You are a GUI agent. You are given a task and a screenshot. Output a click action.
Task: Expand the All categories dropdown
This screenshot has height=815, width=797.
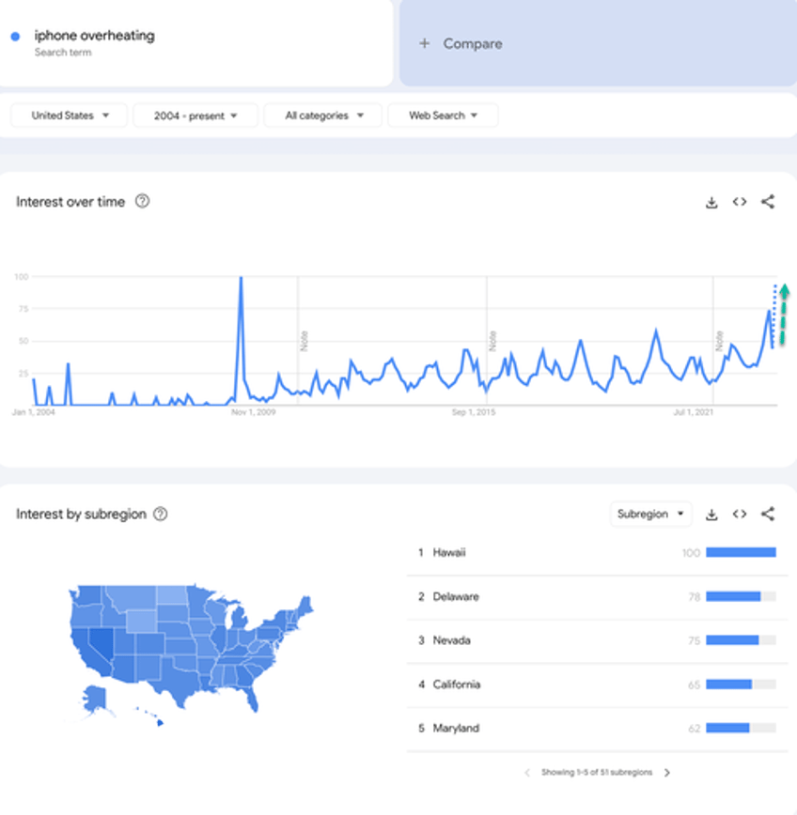pos(322,115)
